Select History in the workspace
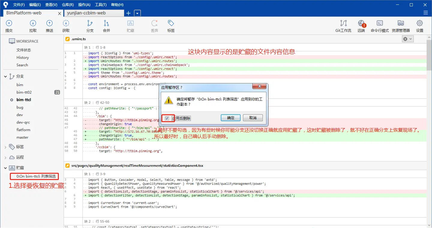432x228 pixels. point(23,58)
